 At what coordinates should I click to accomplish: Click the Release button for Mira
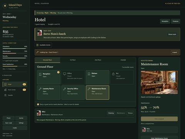[x=130, y=113]
